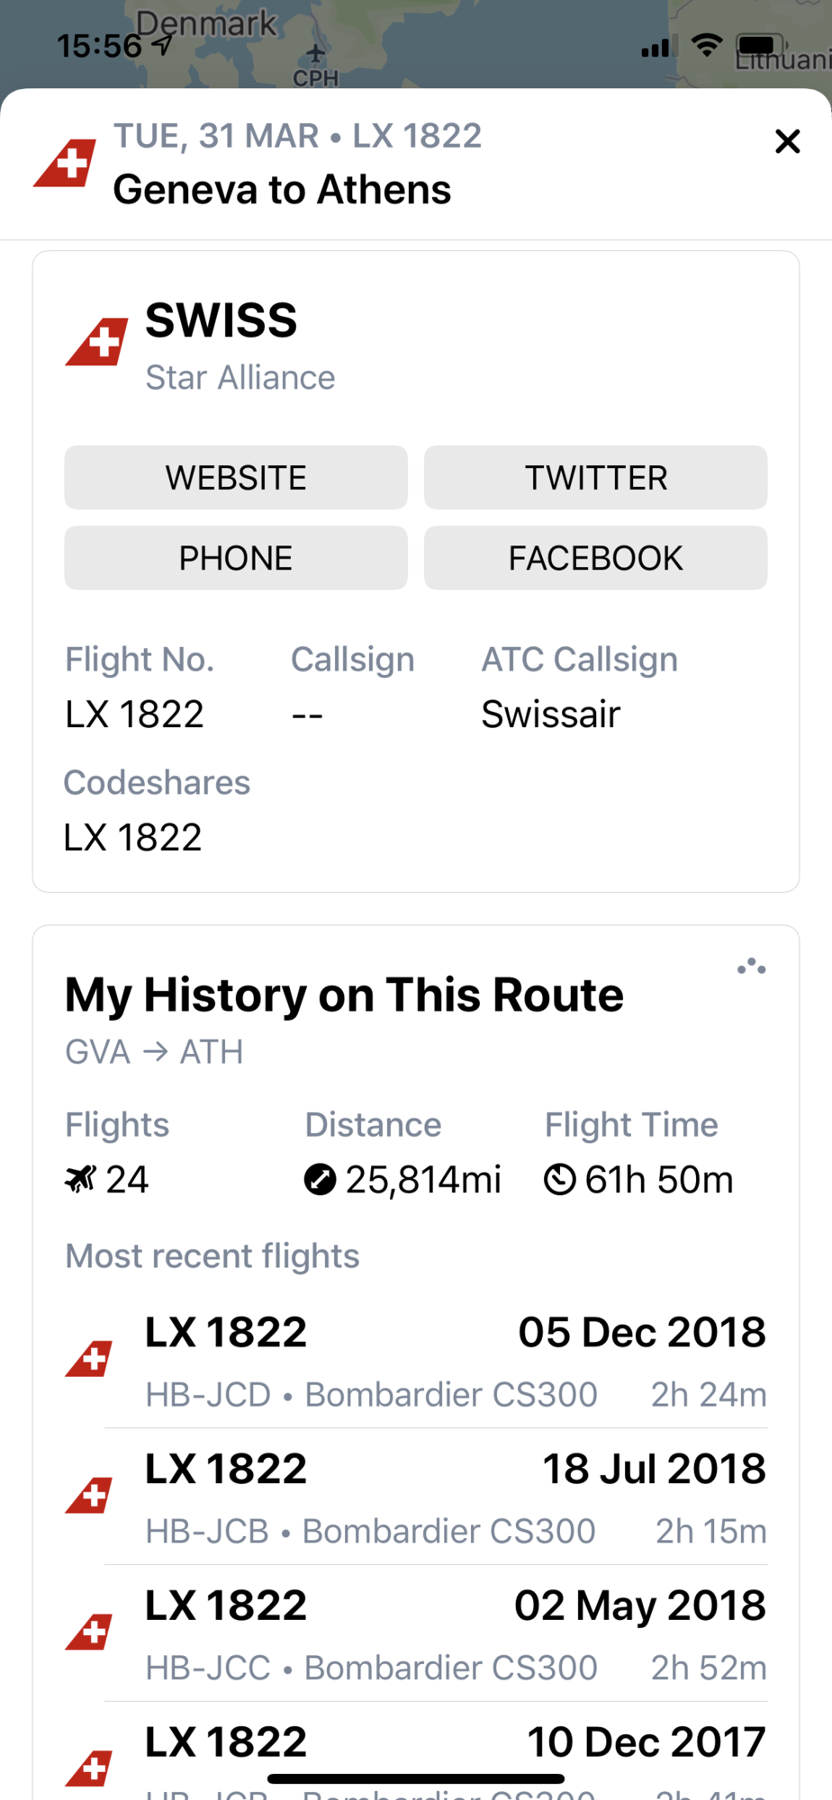Open LX 1822 flight from 02 May 2018
The image size is (832, 1800).
click(x=416, y=1633)
